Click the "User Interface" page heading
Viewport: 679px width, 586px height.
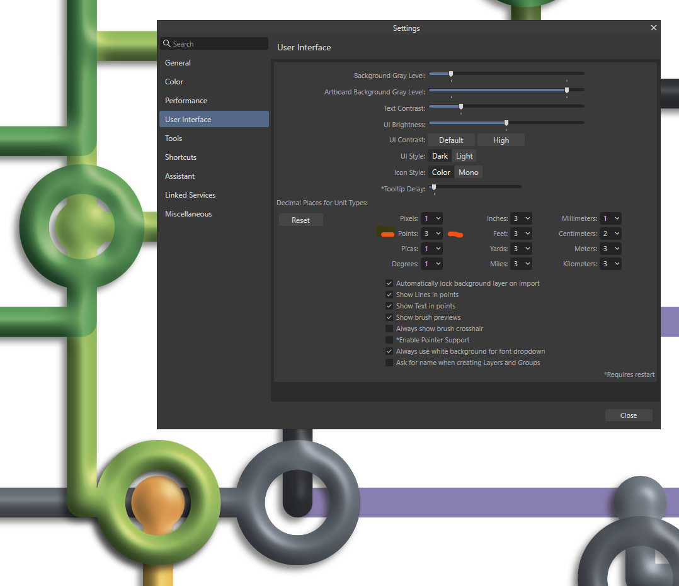(x=304, y=48)
